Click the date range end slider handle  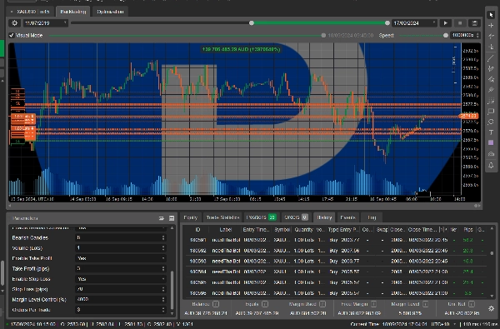[x=387, y=23]
